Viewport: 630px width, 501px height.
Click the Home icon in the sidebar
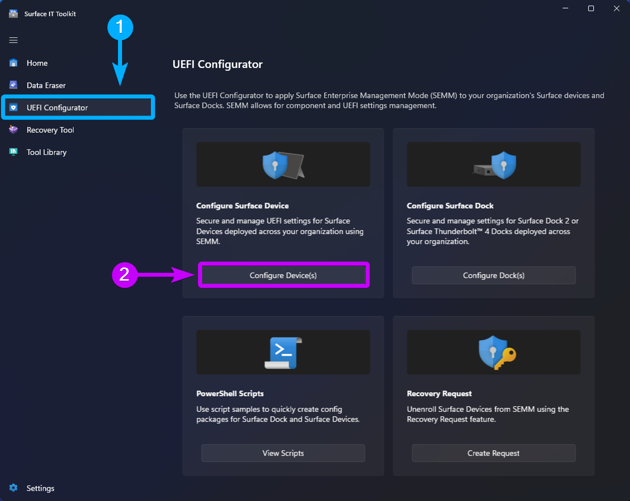click(x=12, y=63)
